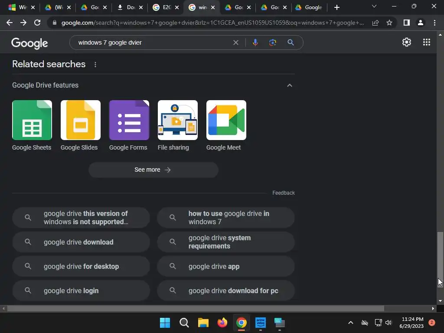Open a new browser tab
This screenshot has width=444, height=333.
336,7
